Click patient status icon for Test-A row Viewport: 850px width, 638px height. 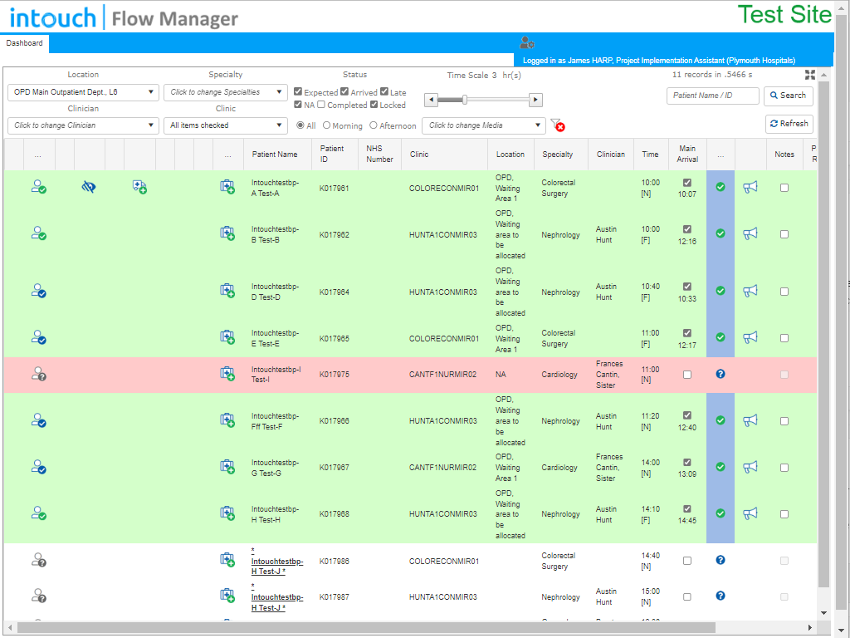tap(38, 187)
